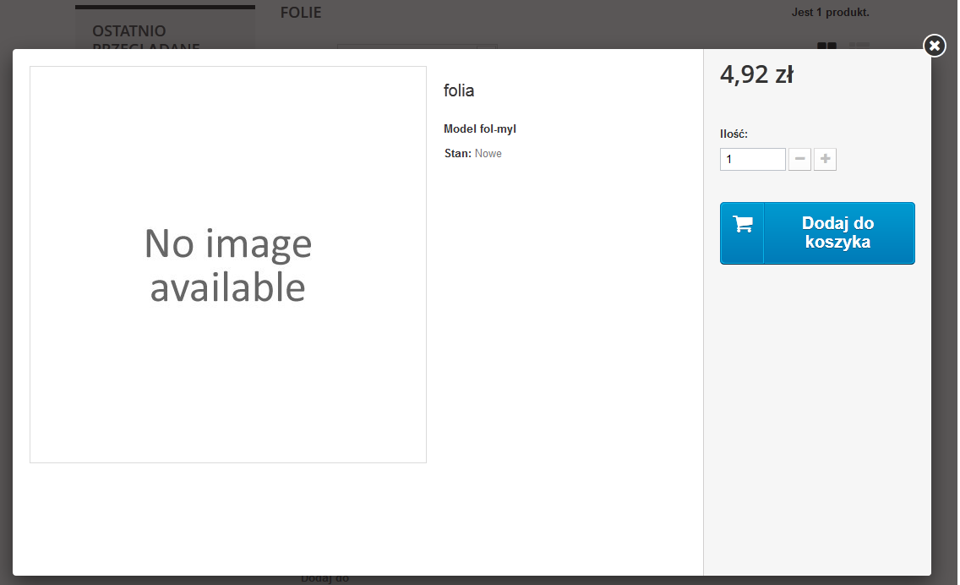Add folia to cart with Dodaj do koszyka
Image resolution: width=960 pixels, height=585 pixels.
pos(817,233)
